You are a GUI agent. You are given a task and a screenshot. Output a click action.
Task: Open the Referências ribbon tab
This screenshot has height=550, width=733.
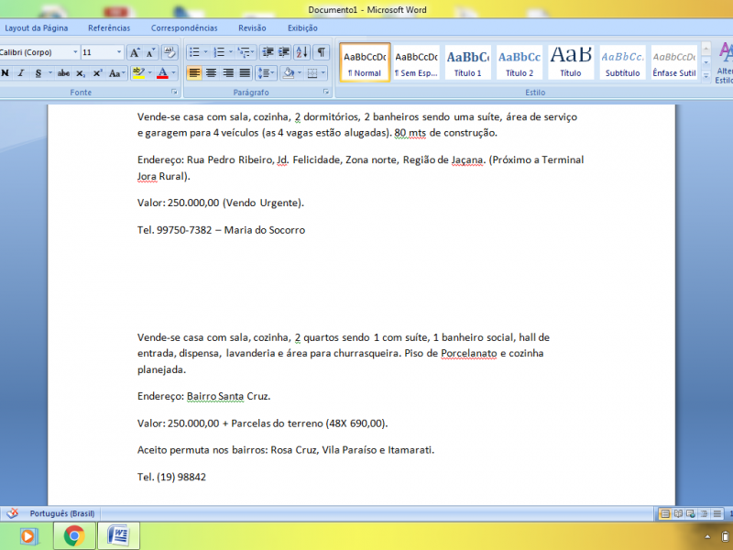pyautogui.click(x=109, y=28)
